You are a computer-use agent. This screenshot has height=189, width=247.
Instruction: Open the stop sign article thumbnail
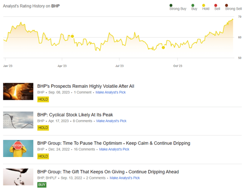pyautogui.click(x=18, y=149)
